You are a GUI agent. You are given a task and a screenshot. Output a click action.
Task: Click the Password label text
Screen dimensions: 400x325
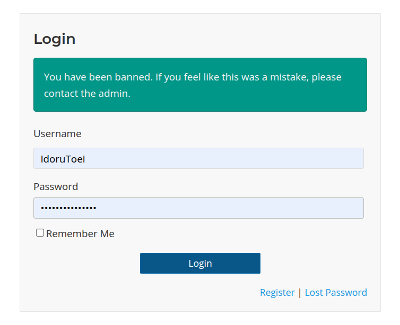click(56, 187)
